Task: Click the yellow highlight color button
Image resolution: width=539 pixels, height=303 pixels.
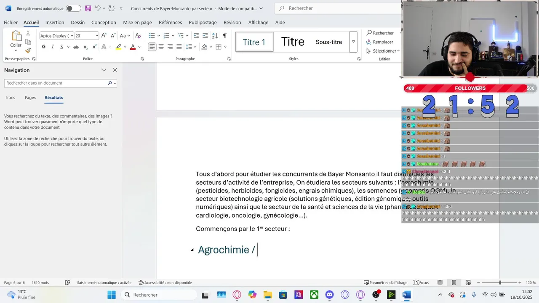Action: tap(119, 47)
